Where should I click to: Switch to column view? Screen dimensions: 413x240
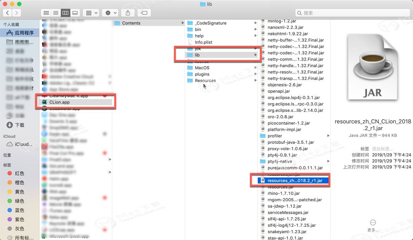click(65, 13)
